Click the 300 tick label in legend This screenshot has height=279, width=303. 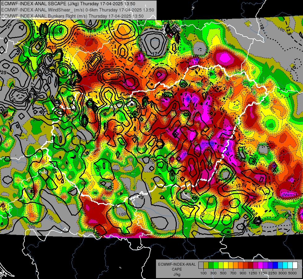pos(213,273)
